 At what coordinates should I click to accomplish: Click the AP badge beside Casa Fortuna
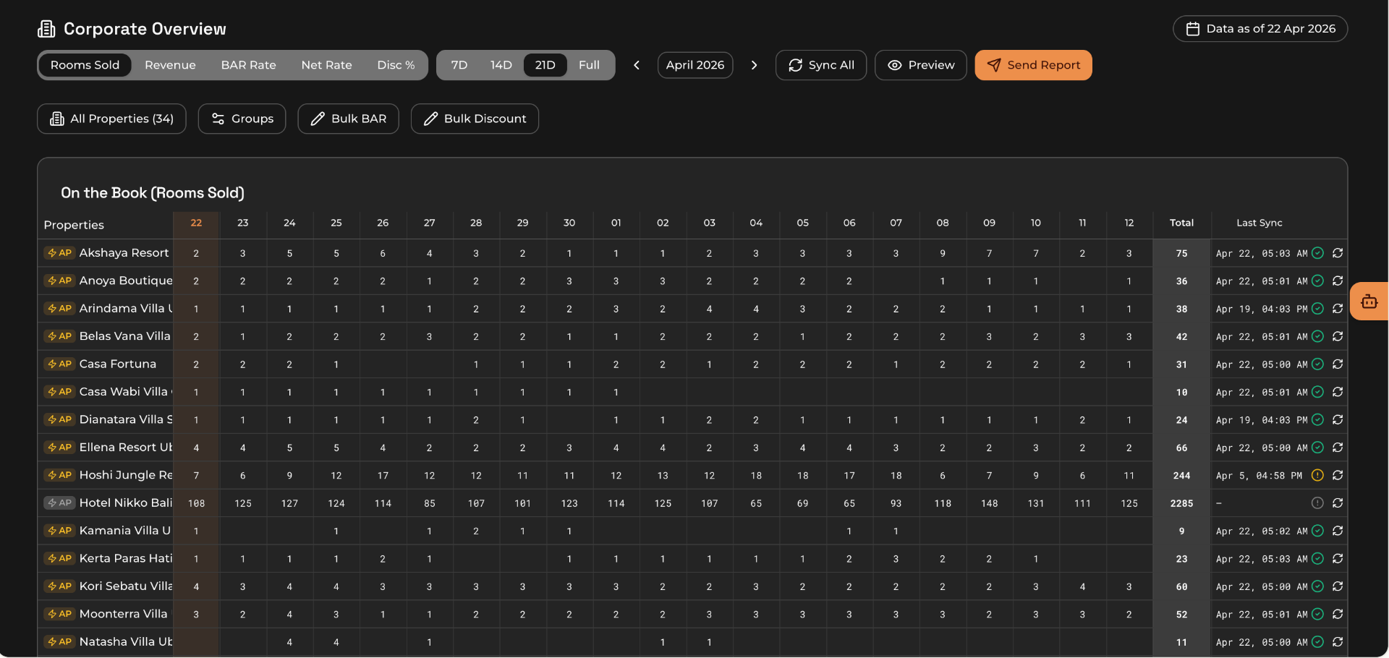60,364
